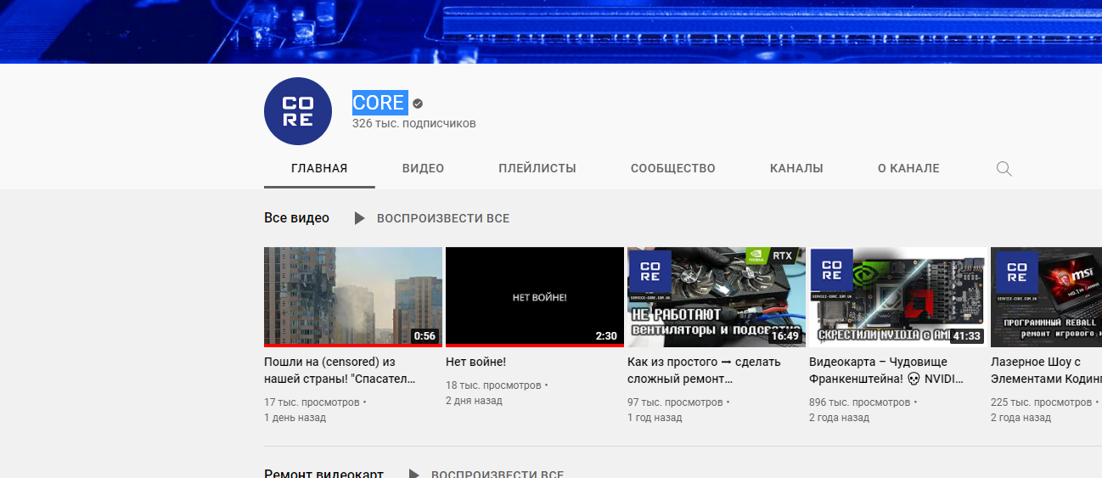Open the burning building video thumbnail
Viewport: 1102px width, 478px height.
coord(352,296)
